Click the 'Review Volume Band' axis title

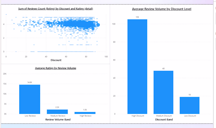tap(58, 119)
